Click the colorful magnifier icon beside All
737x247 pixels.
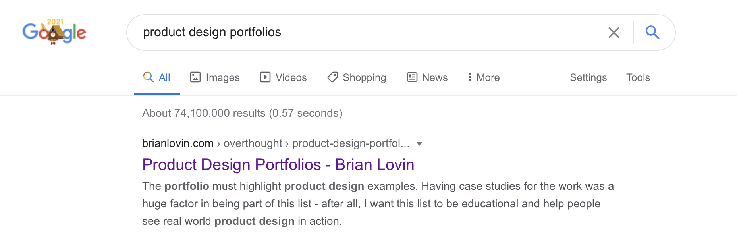148,77
